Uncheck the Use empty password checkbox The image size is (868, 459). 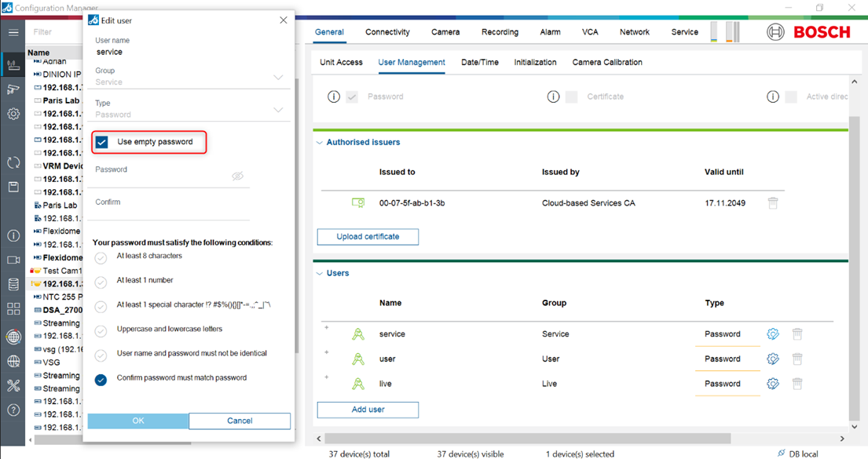[102, 142]
